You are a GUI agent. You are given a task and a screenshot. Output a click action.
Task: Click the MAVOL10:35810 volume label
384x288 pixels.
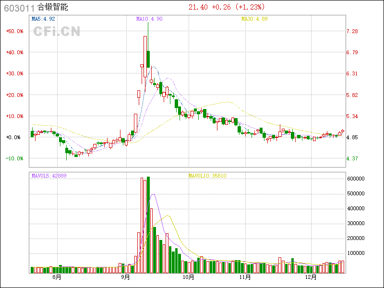click(x=207, y=176)
